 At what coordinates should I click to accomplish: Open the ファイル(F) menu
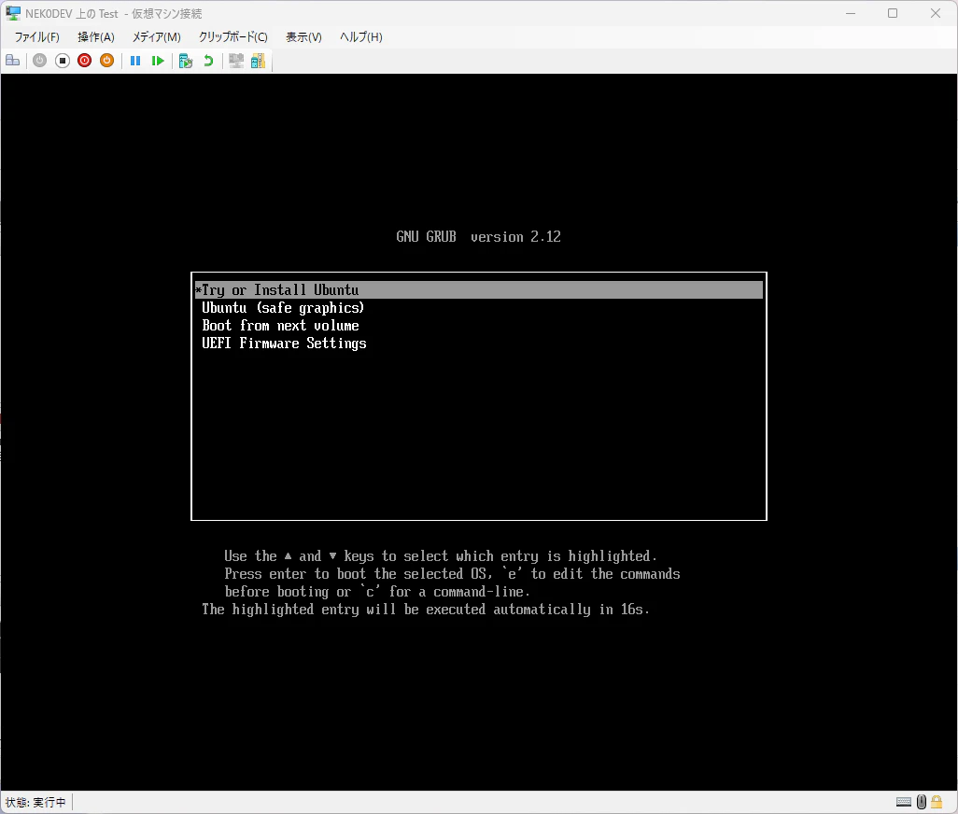click(x=36, y=37)
